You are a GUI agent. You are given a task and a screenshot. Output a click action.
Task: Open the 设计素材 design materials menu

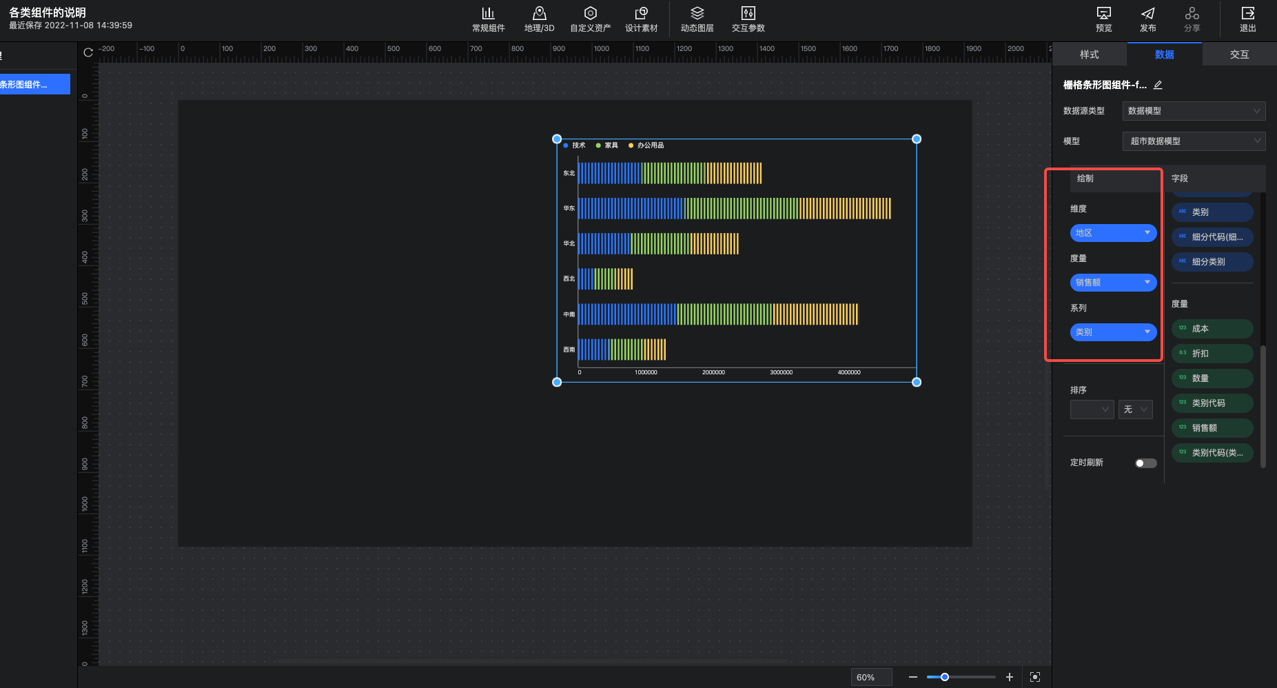click(641, 19)
